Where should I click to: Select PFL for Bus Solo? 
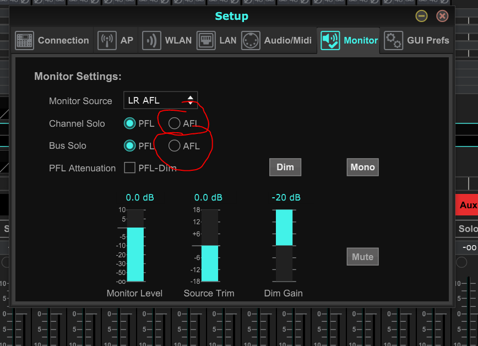pos(129,146)
